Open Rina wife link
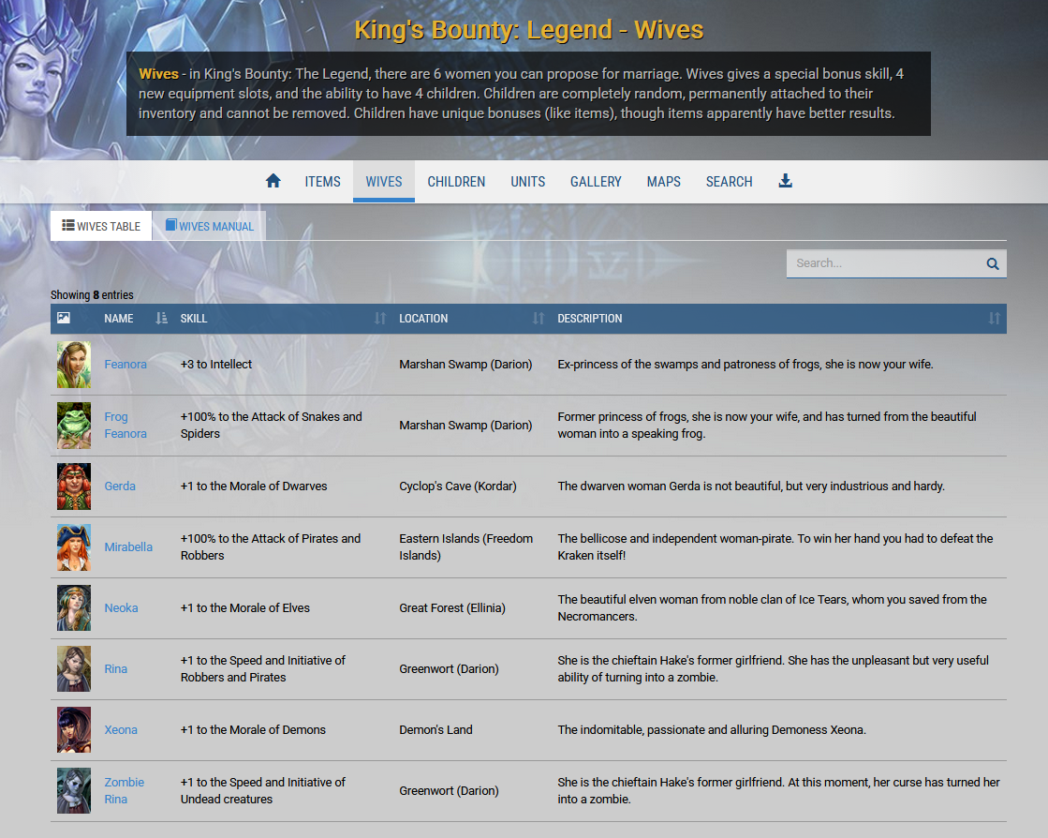Viewport: 1048px width, 838px height. coord(115,668)
